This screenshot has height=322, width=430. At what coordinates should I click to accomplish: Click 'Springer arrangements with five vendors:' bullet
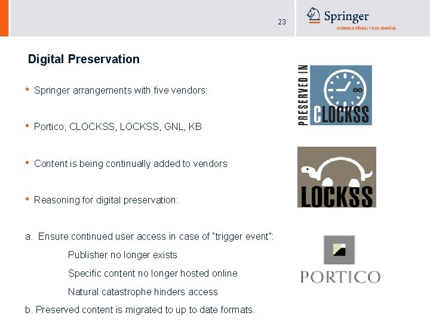coord(121,91)
